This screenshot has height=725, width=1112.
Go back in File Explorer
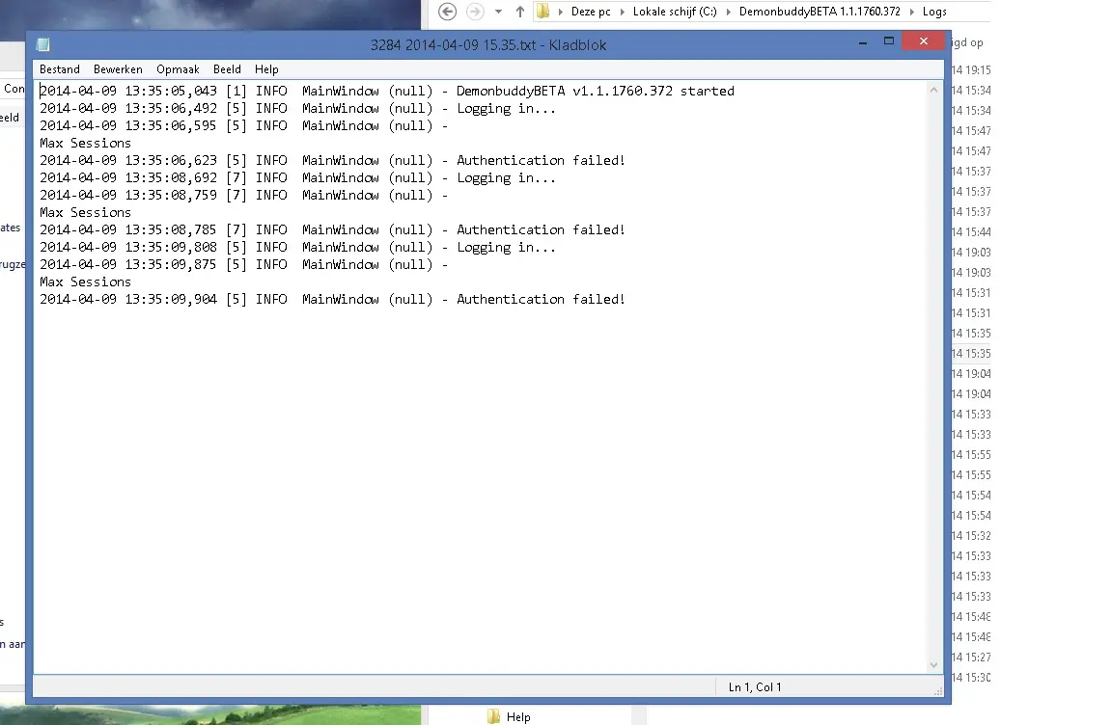point(447,12)
